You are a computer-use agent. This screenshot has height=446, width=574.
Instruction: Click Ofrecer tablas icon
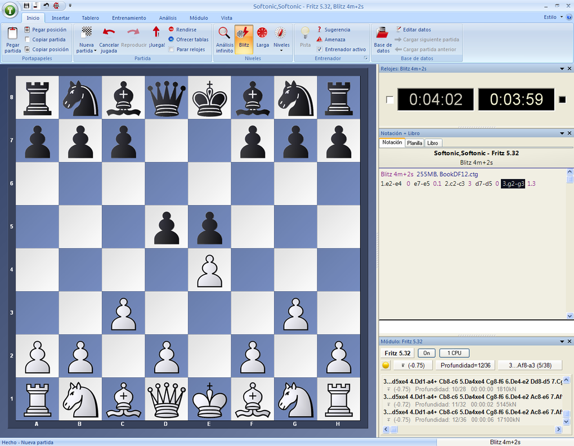click(x=171, y=39)
